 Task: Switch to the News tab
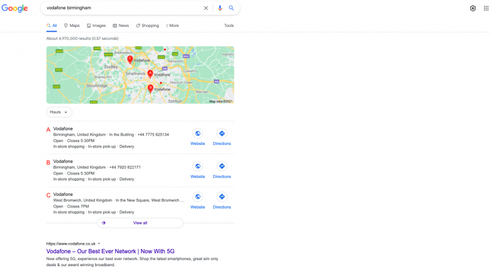coord(121,26)
